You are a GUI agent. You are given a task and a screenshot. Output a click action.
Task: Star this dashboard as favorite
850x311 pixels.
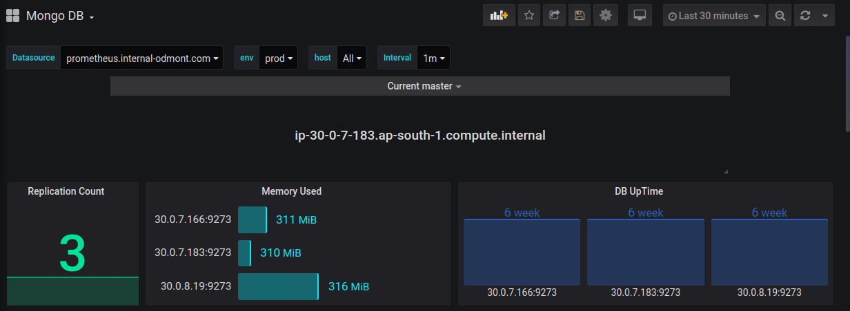(529, 15)
